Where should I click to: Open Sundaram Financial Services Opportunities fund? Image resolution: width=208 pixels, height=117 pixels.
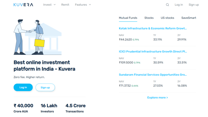pyautogui.click(x=153, y=75)
